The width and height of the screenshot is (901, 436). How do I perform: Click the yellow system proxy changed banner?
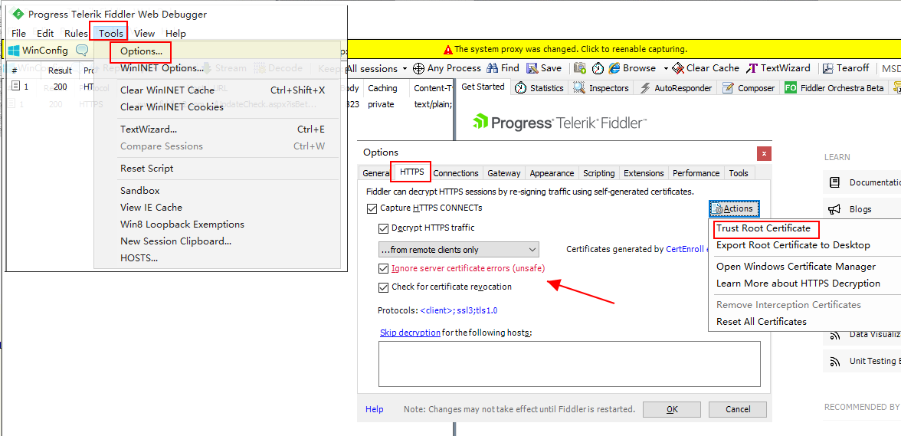(x=565, y=49)
